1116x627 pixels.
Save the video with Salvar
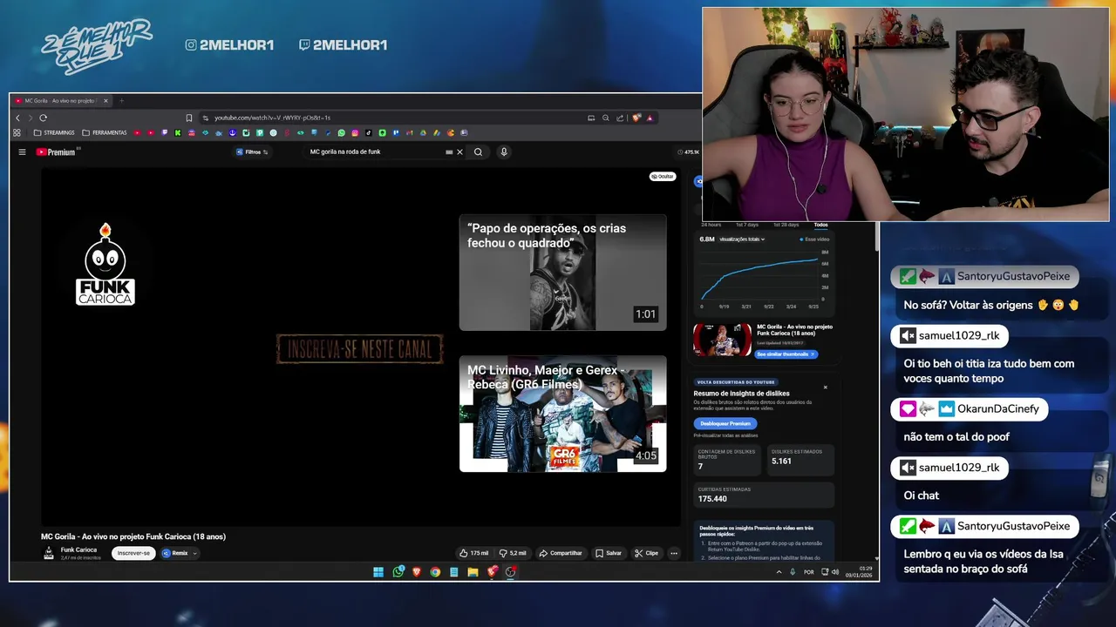coord(609,553)
